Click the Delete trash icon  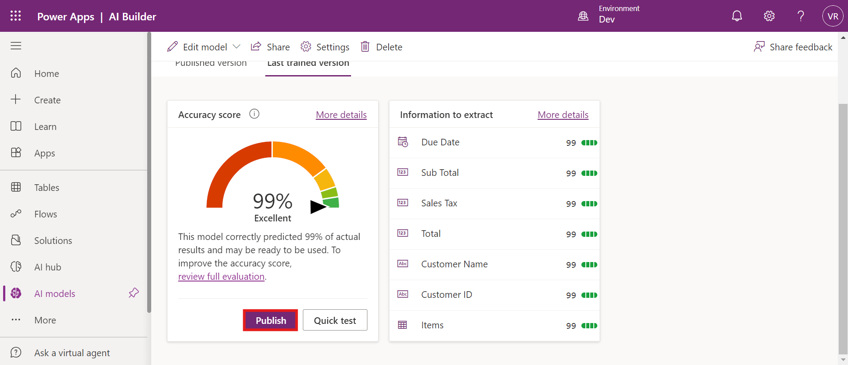pyautogui.click(x=365, y=47)
